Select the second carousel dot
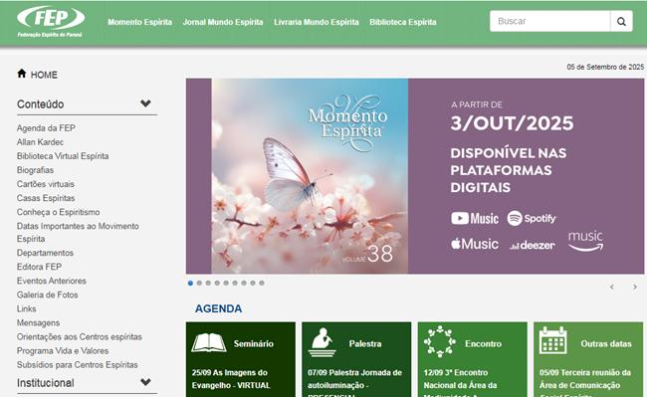 click(x=199, y=284)
